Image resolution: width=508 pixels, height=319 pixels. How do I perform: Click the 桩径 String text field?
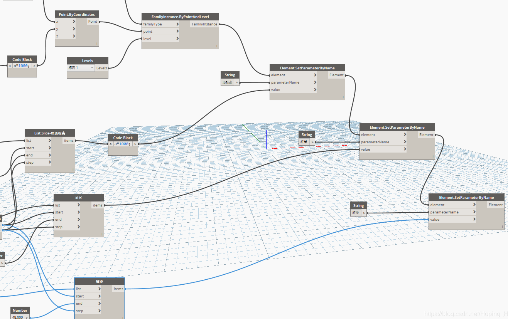point(356,213)
